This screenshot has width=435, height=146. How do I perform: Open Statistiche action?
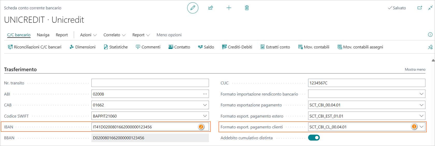[x=116, y=47]
